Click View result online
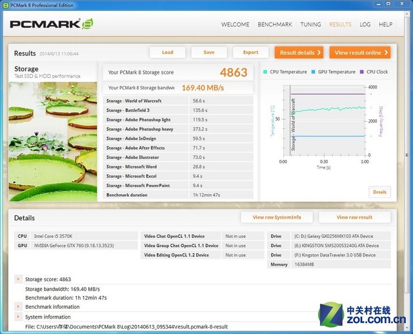This screenshot has width=413, height=334. click(x=360, y=53)
